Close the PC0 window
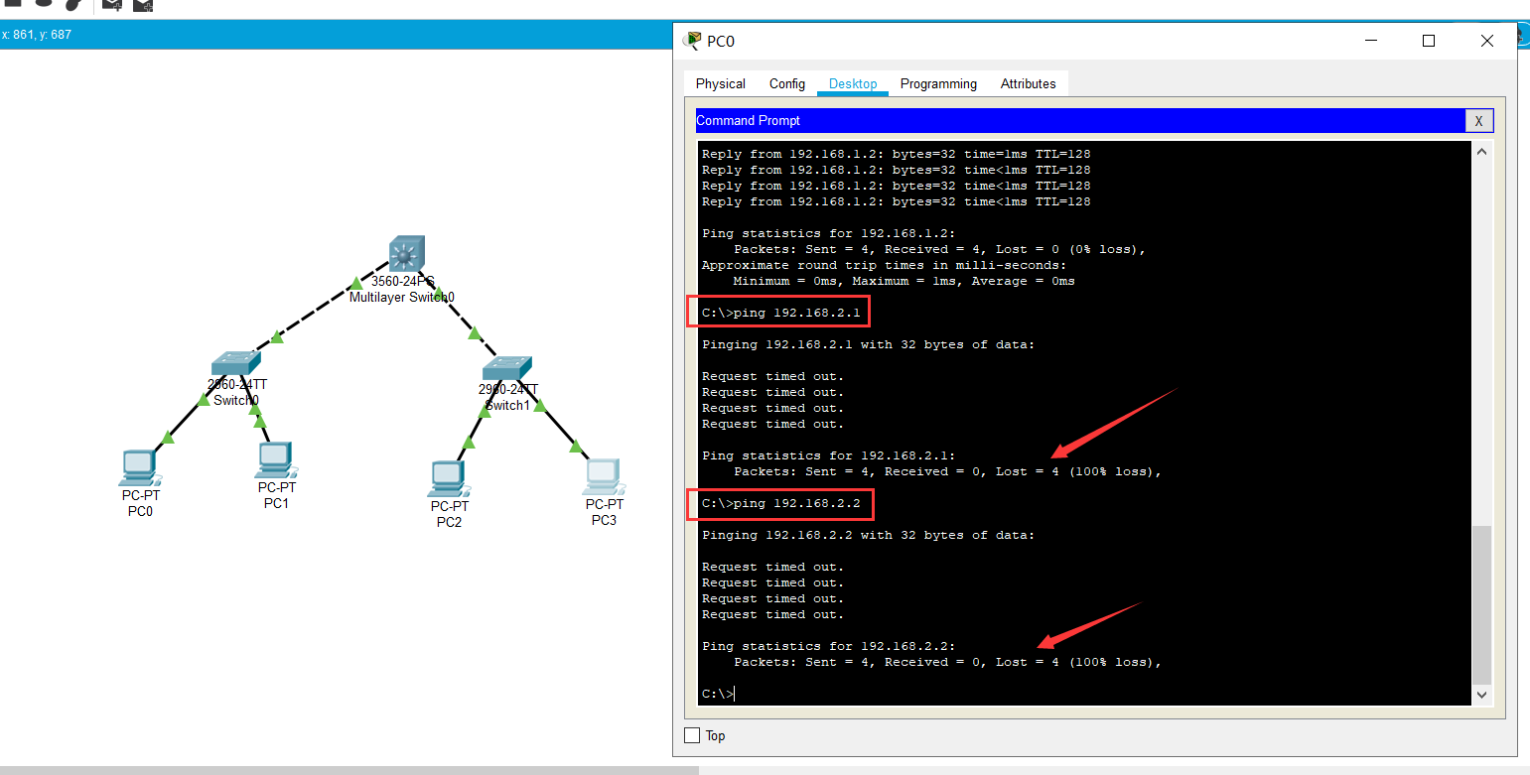Screen dimensions: 1530x775 tap(1486, 41)
